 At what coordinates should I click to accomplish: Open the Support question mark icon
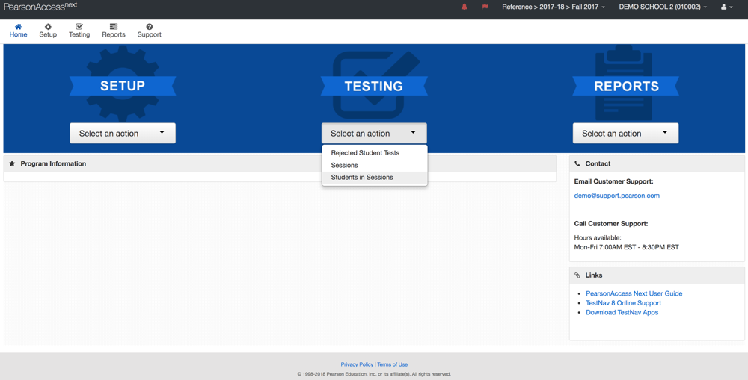(x=149, y=27)
